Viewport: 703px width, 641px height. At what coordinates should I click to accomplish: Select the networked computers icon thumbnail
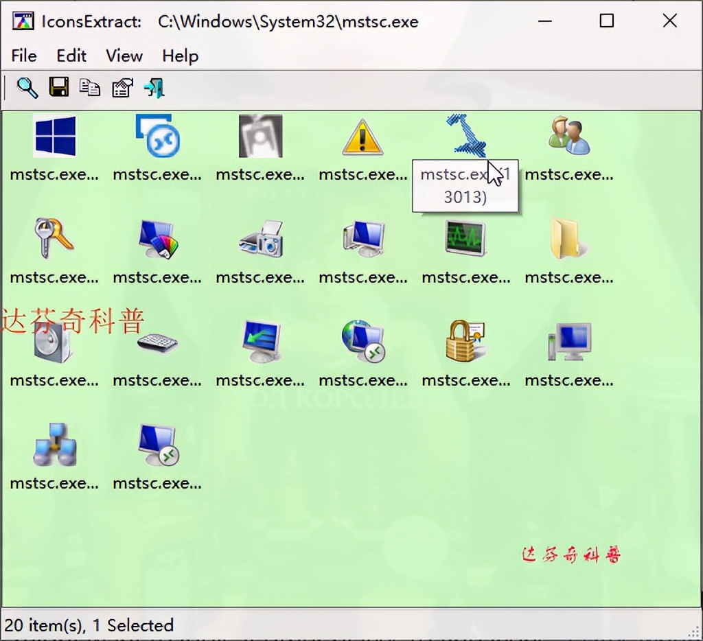tap(54, 445)
